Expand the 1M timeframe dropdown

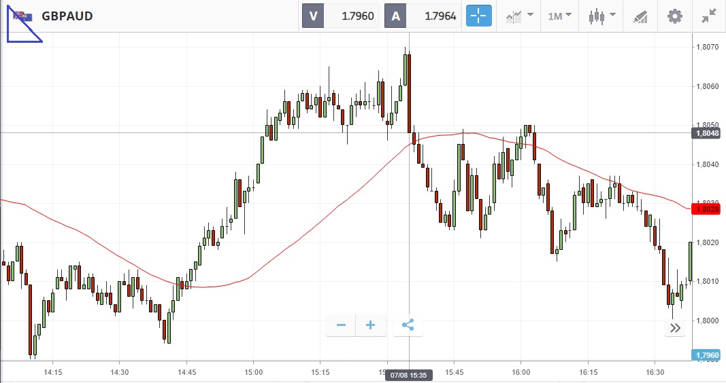[x=560, y=16]
